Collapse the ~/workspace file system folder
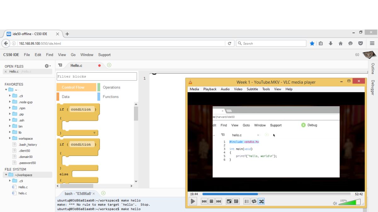378x212 pixels. (6, 175)
